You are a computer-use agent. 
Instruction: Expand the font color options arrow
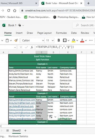86,40
